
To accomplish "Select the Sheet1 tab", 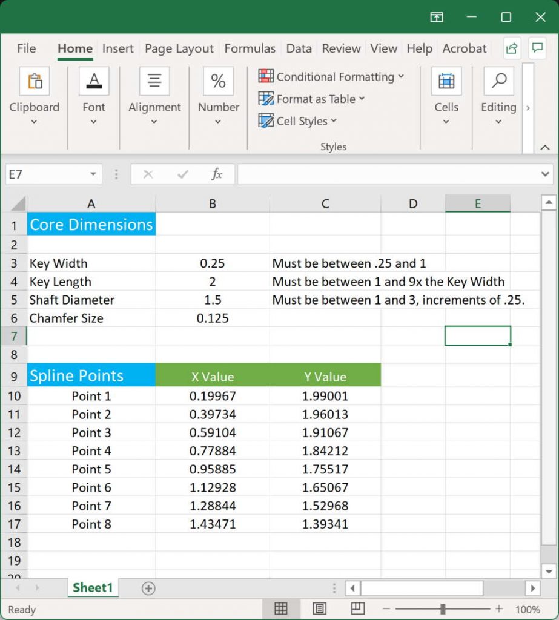I will 93,587.
